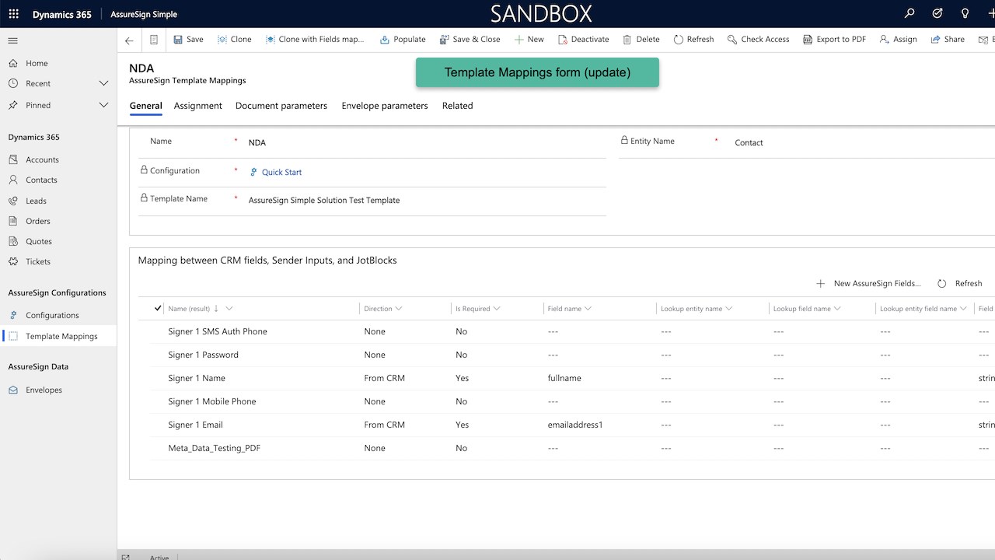Click the emailaddress1 field name cell
This screenshot has height=560, width=995.
(x=575, y=425)
